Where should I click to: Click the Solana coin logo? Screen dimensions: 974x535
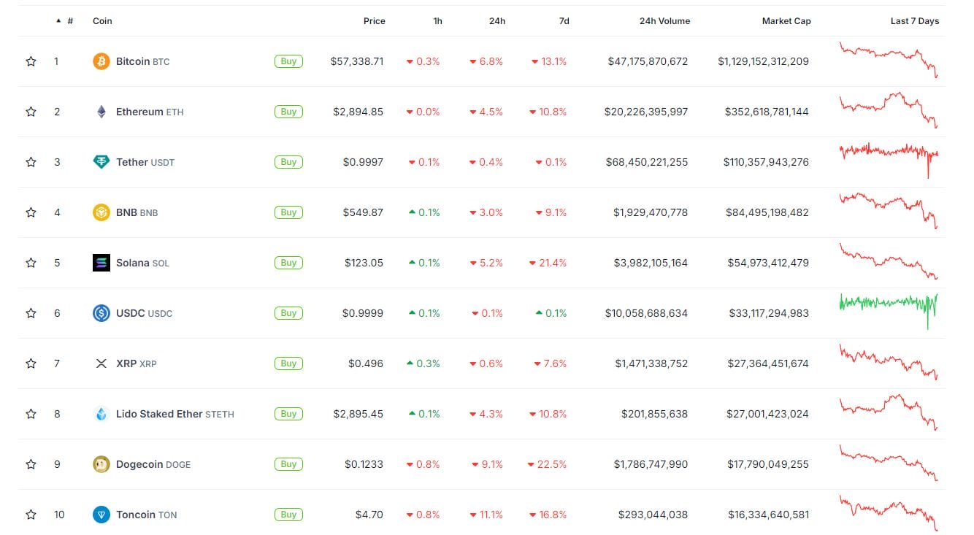(x=101, y=263)
